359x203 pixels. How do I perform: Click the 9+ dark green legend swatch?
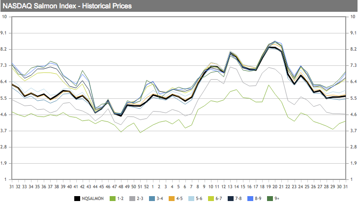tap(270, 199)
